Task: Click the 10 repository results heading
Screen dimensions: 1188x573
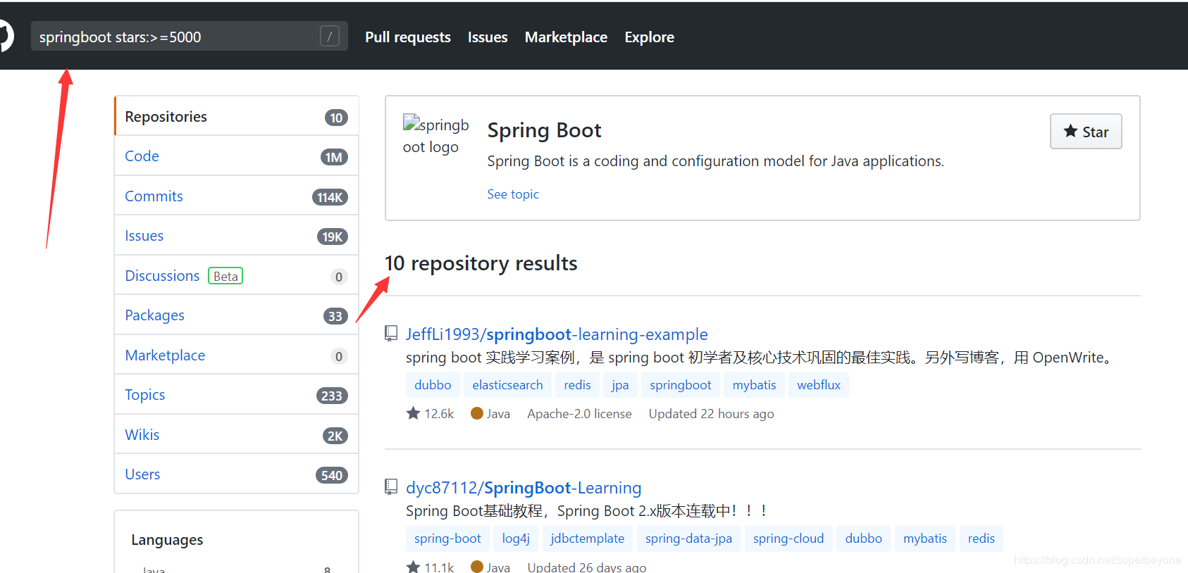Action: [x=481, y=263]
